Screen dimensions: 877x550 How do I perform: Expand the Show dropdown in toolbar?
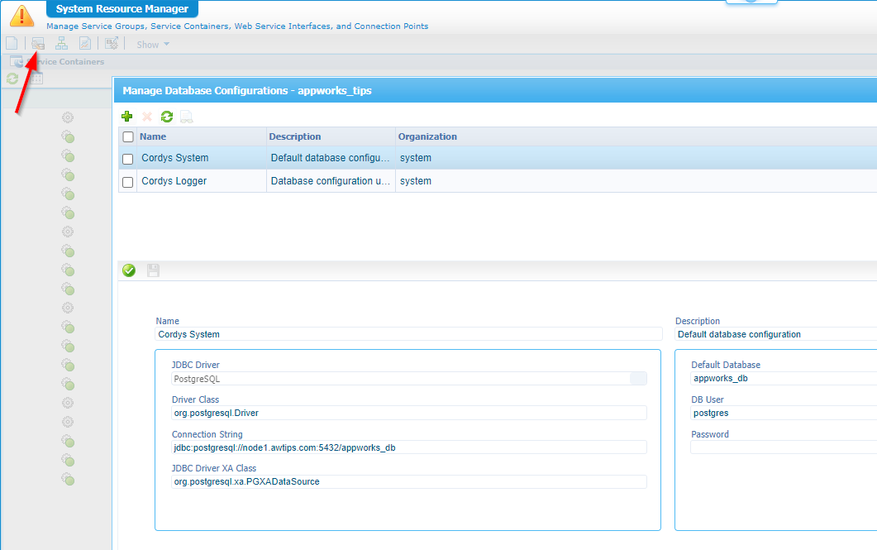[153, 45]
